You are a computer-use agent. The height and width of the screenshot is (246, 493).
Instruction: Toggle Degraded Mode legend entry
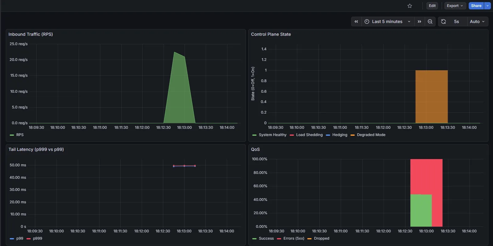[371, 135]
